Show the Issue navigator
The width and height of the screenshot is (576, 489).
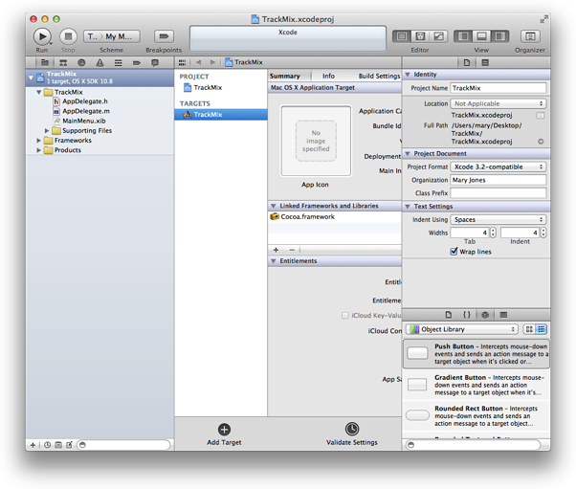100,63
